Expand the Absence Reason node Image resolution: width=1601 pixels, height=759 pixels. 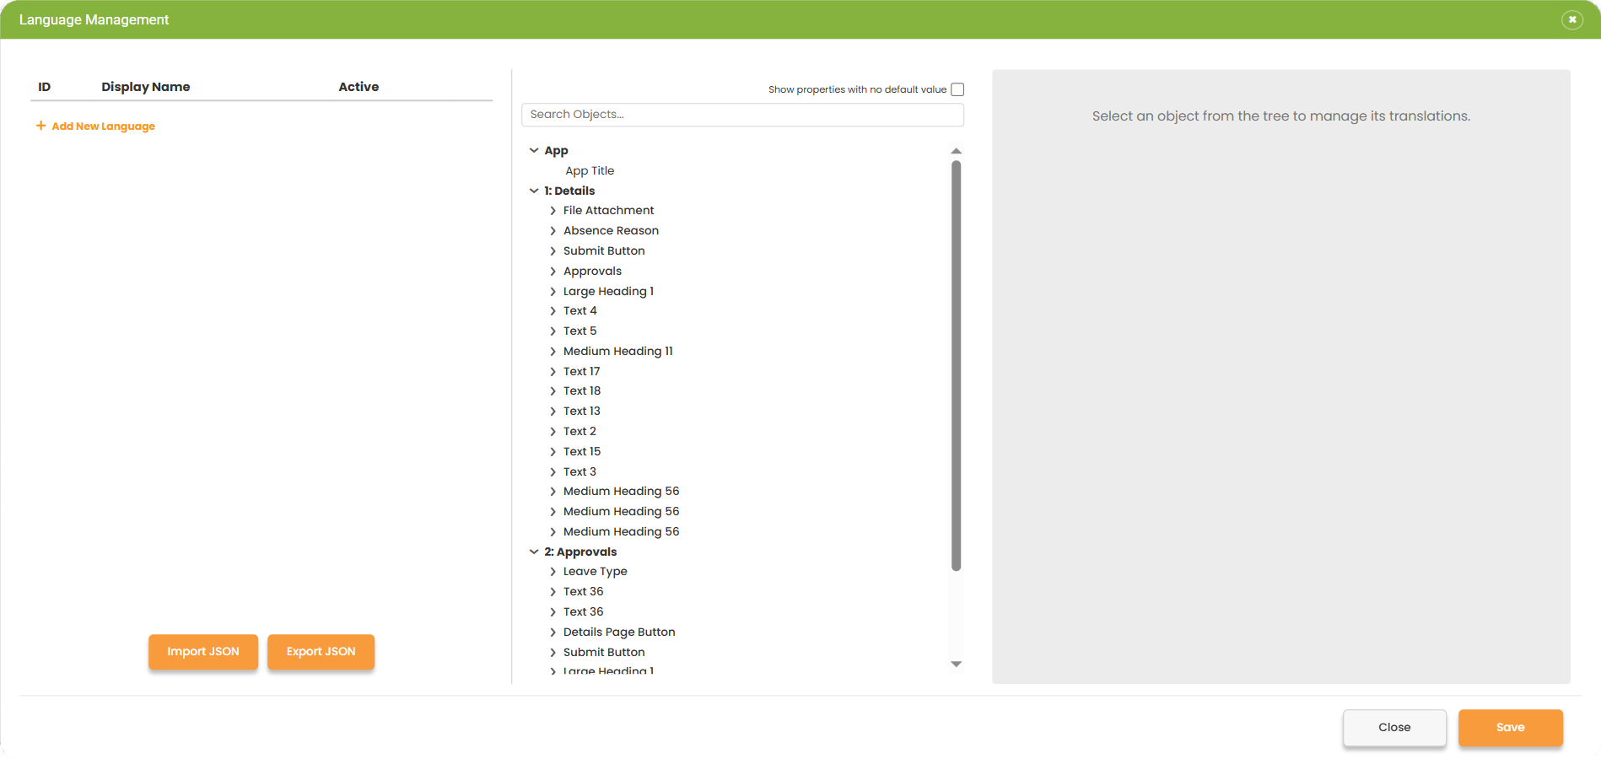553,230
